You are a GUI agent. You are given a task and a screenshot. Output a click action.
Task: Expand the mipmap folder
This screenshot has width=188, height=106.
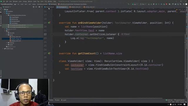(x=7, y=43)
